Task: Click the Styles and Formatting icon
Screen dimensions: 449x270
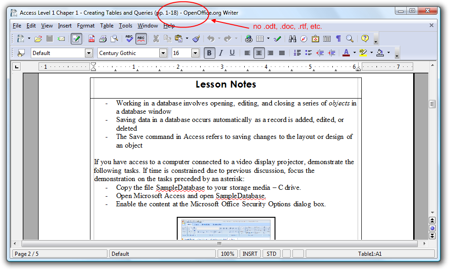Action: tap(21, 53)
